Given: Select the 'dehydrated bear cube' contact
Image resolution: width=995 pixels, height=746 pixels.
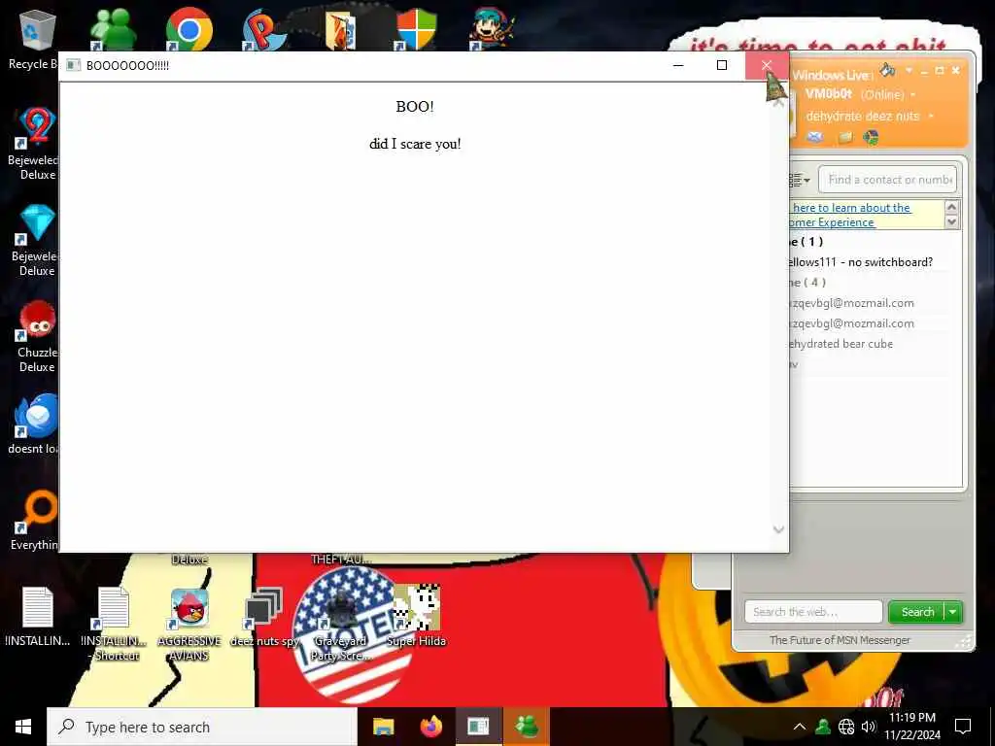Looking at the screenshot, I should click(x=841, y=343).
